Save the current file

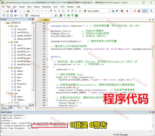11,11
